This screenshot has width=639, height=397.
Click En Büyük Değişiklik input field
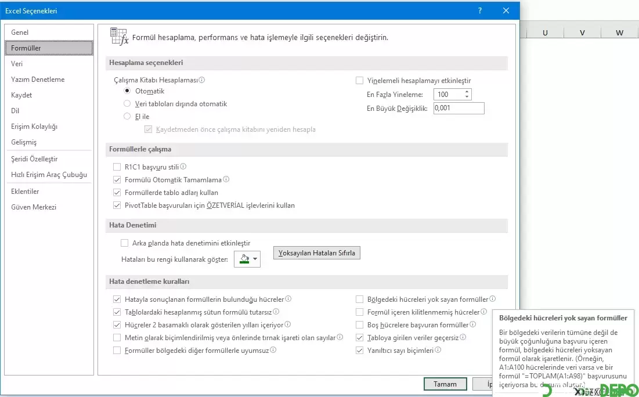click(459, 108)
